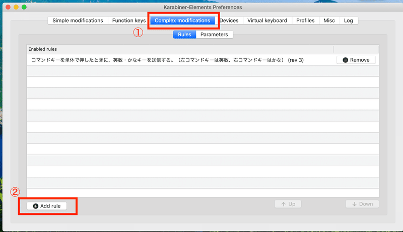The image size is (403, 232).
Task: Switch to the Virtual keyboard tab
Action: click(x=267, y=21)
